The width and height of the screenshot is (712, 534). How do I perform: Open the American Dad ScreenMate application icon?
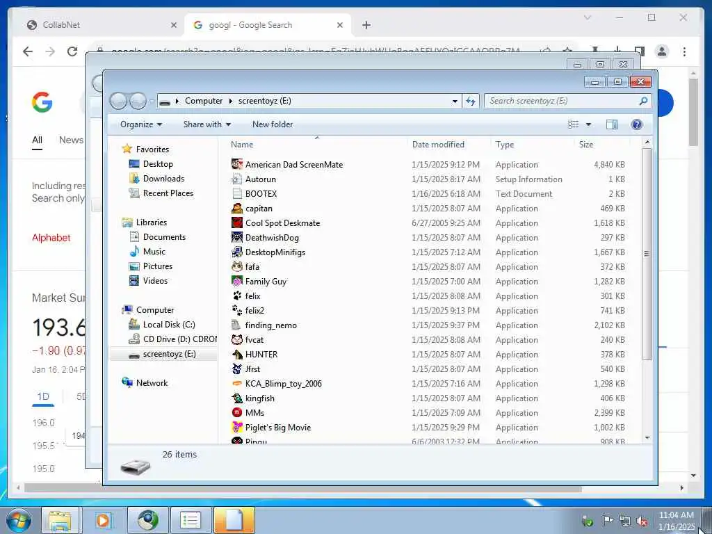pos(236,164)
